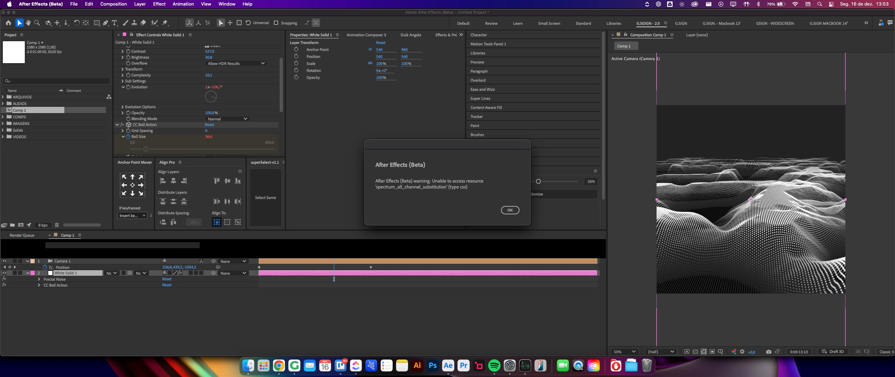Select the Puppet Pin tool
Image resolution: width=895 pixels, height=377 pixels.
[165, 23]
